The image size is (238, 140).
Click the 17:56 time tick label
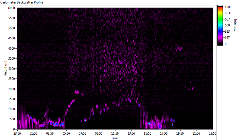click(164, 134)
